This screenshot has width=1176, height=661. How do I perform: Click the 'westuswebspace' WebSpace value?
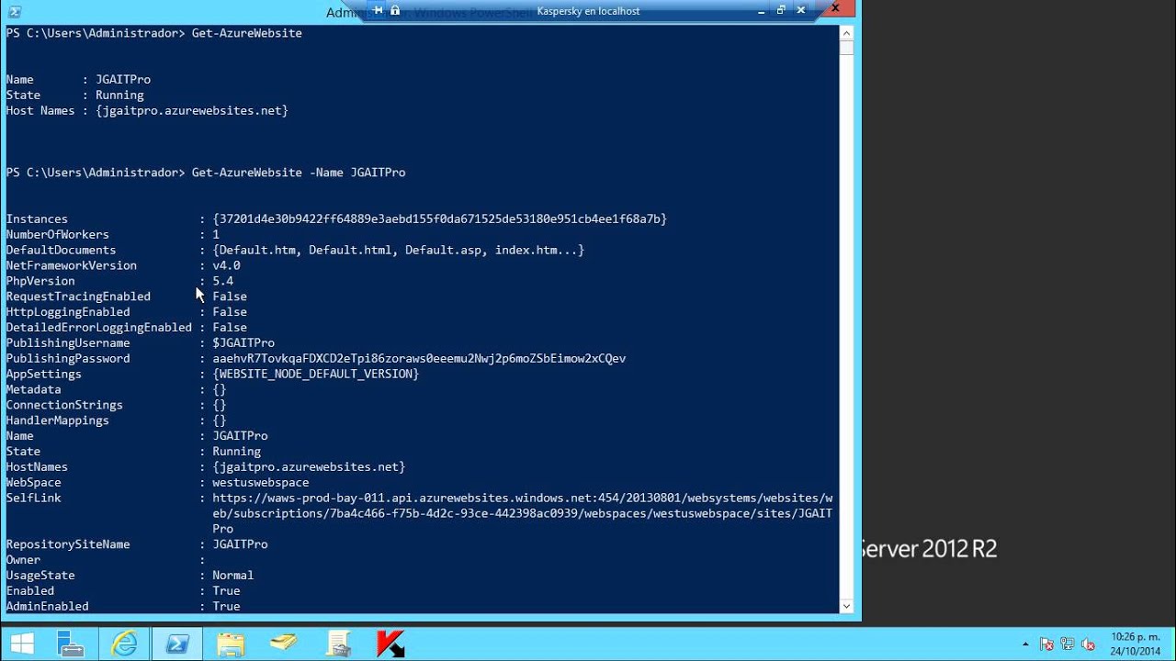click(260, 482)
